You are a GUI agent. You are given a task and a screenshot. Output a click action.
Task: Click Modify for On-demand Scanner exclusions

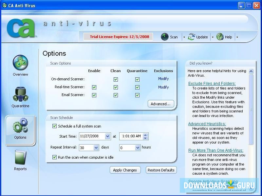pyautogui.click(x=163, y=79)
